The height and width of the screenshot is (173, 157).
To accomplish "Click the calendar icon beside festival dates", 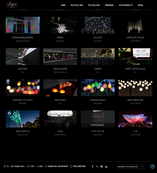I will point(5,166).
